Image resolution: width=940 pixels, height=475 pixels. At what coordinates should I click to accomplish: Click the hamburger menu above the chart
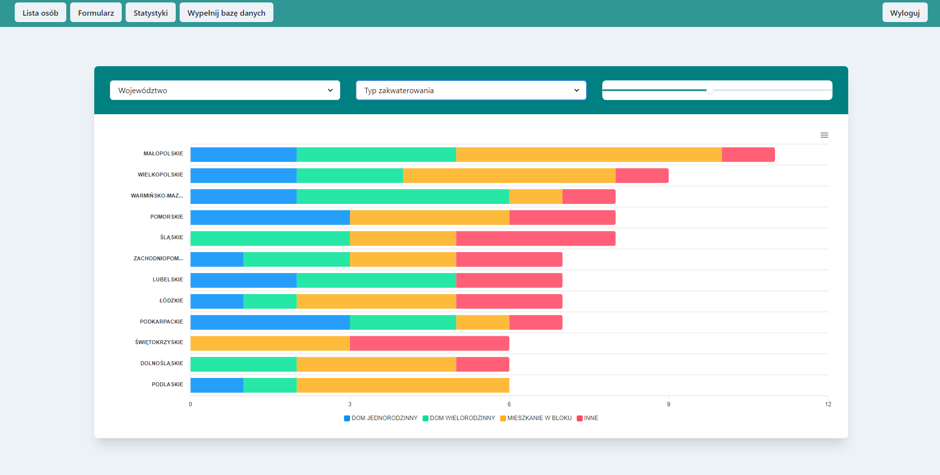[x=824, y=135]
